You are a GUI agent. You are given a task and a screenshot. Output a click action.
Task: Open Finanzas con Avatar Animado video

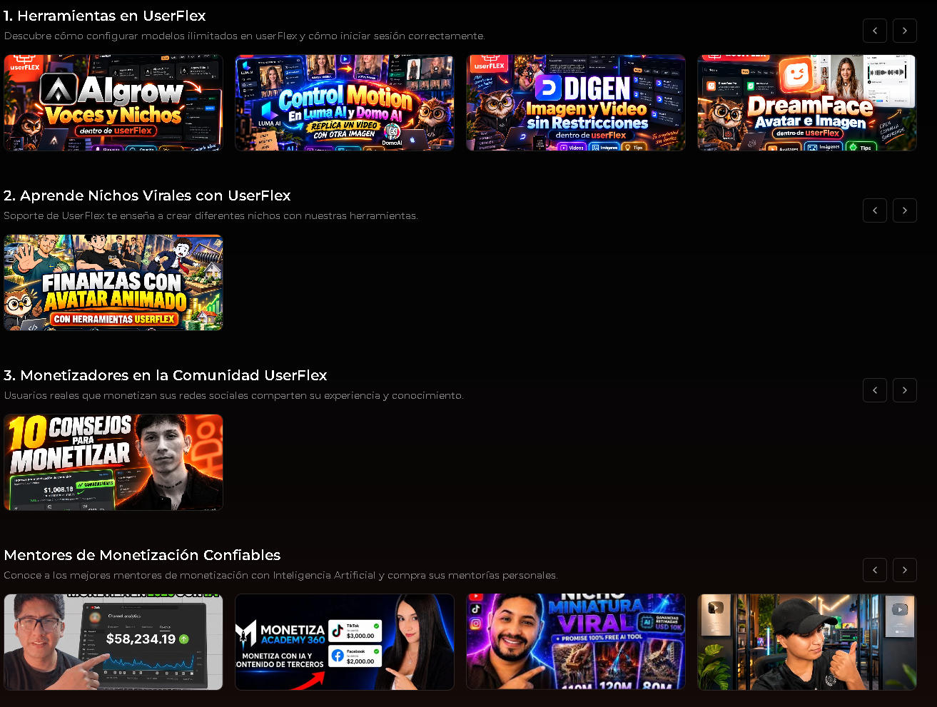113,283
